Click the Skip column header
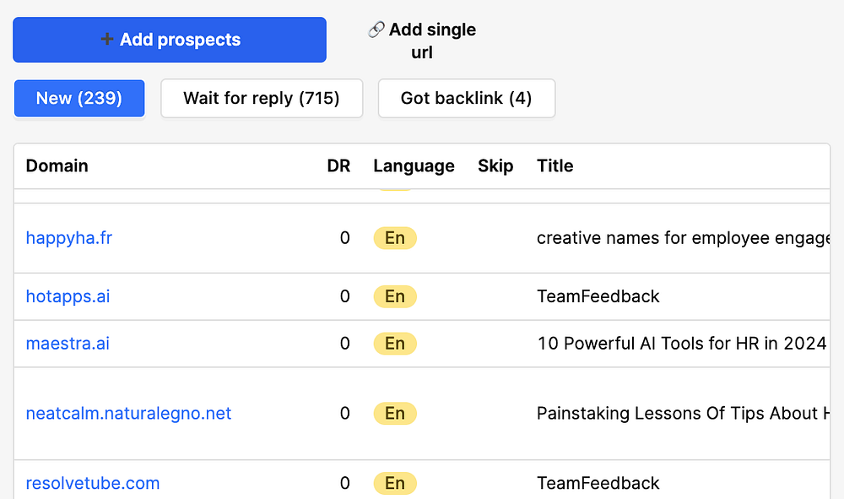This screenshot has width=844, height=499. 495,166
